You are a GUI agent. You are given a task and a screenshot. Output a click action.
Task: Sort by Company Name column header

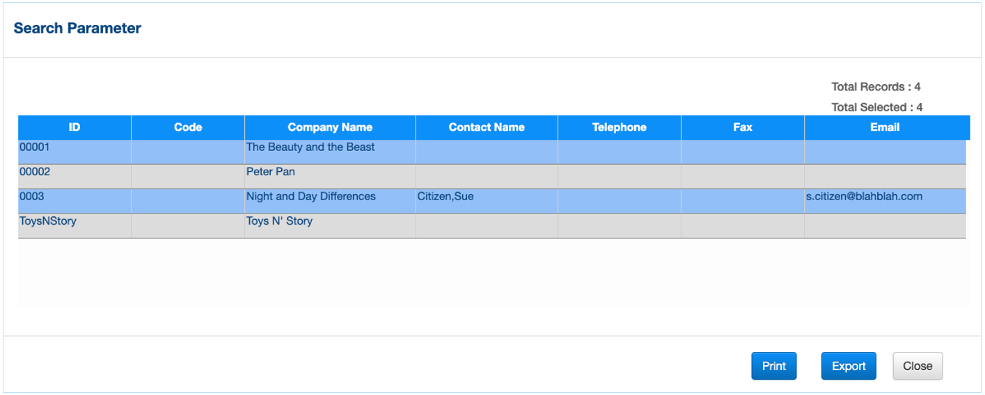point(330,127)
